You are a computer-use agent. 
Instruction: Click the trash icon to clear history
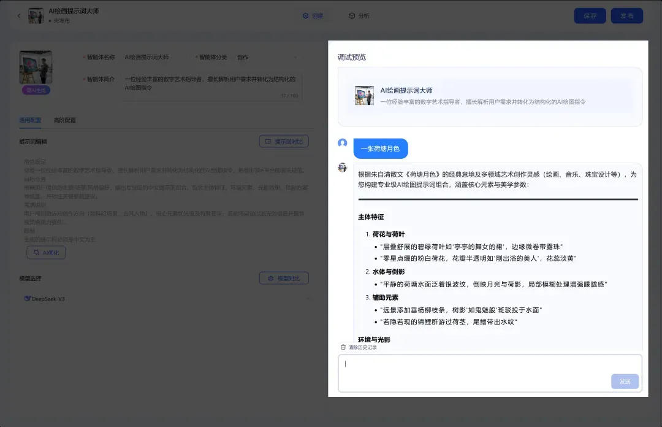pos(343,347)
